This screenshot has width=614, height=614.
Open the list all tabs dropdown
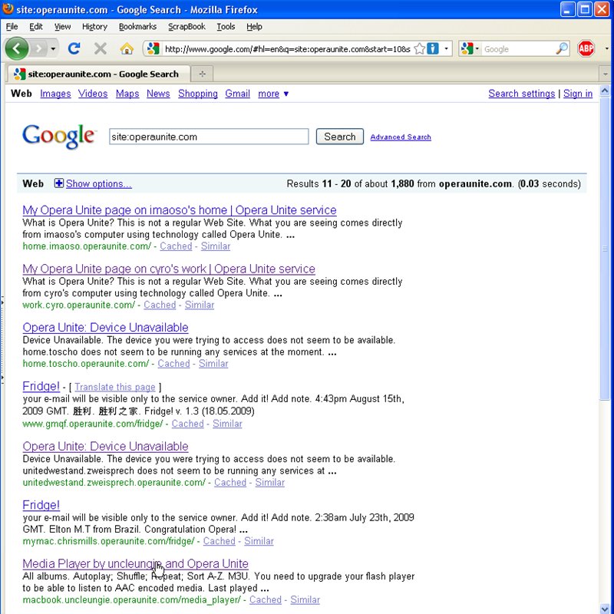[x=606, y=74]
